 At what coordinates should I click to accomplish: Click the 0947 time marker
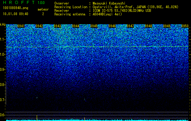(130, 26)
